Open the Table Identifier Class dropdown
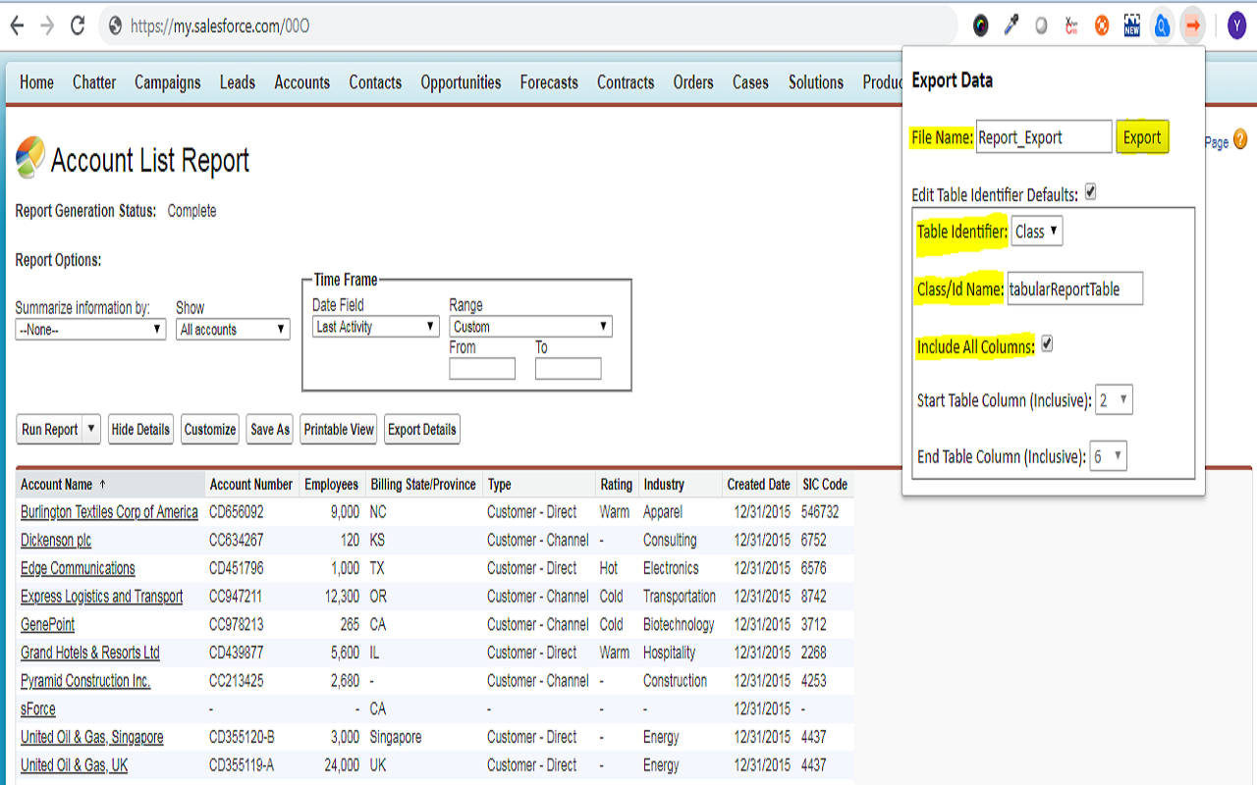 [1036, 231]
